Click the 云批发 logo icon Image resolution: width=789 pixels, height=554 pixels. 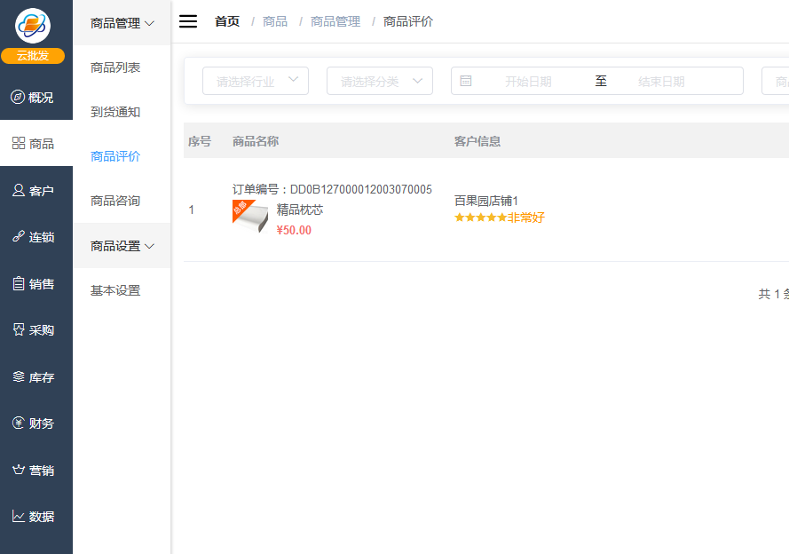pos(33,25)
